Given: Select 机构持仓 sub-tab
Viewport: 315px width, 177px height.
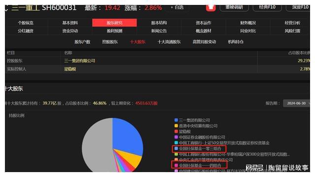Looking at the screenshot, I should pos(236,42).
